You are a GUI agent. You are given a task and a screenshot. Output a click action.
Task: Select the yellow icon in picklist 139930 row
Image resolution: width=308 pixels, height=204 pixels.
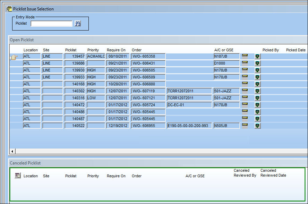coord(245,69)
